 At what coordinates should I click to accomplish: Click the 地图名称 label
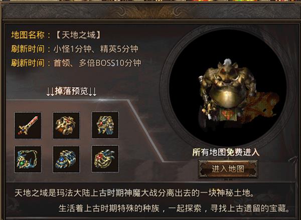(x=28, y=35)
